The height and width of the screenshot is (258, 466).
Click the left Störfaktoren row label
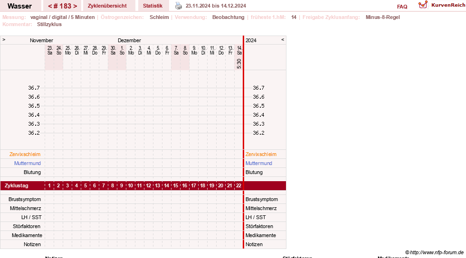(x=27, y=226)
